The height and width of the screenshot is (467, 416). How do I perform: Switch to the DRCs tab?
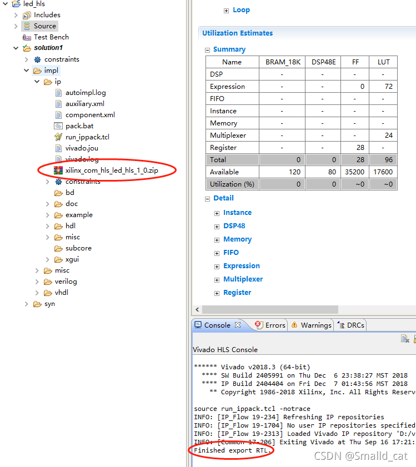click(355, 325)
